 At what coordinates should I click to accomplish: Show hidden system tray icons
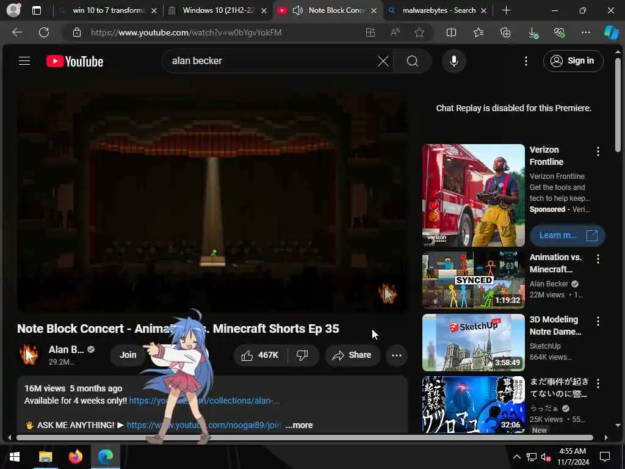point(516,457)
